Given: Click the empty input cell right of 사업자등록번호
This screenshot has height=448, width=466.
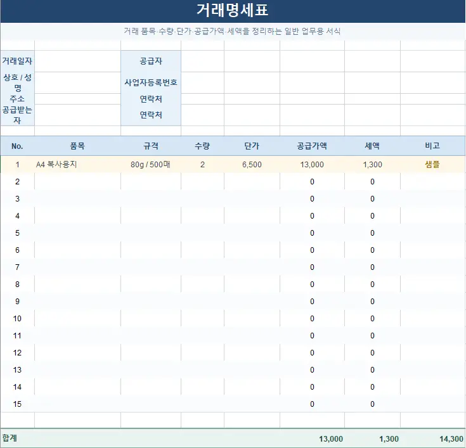Looking at the screenshot, I should coord(202,82).
